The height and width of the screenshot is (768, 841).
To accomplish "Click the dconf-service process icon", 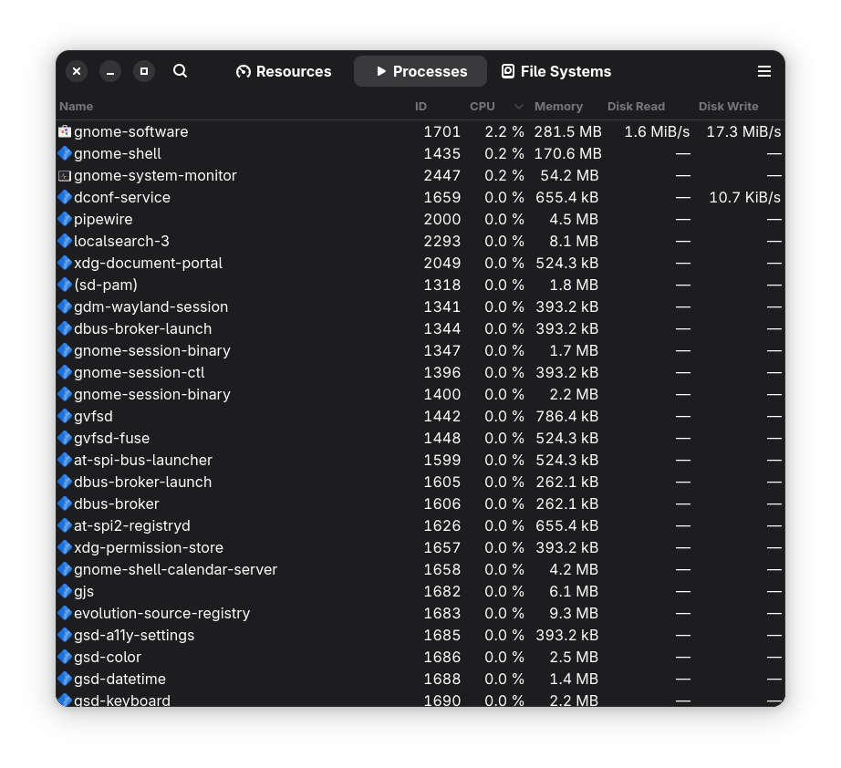I will click(x=65, y=197).
